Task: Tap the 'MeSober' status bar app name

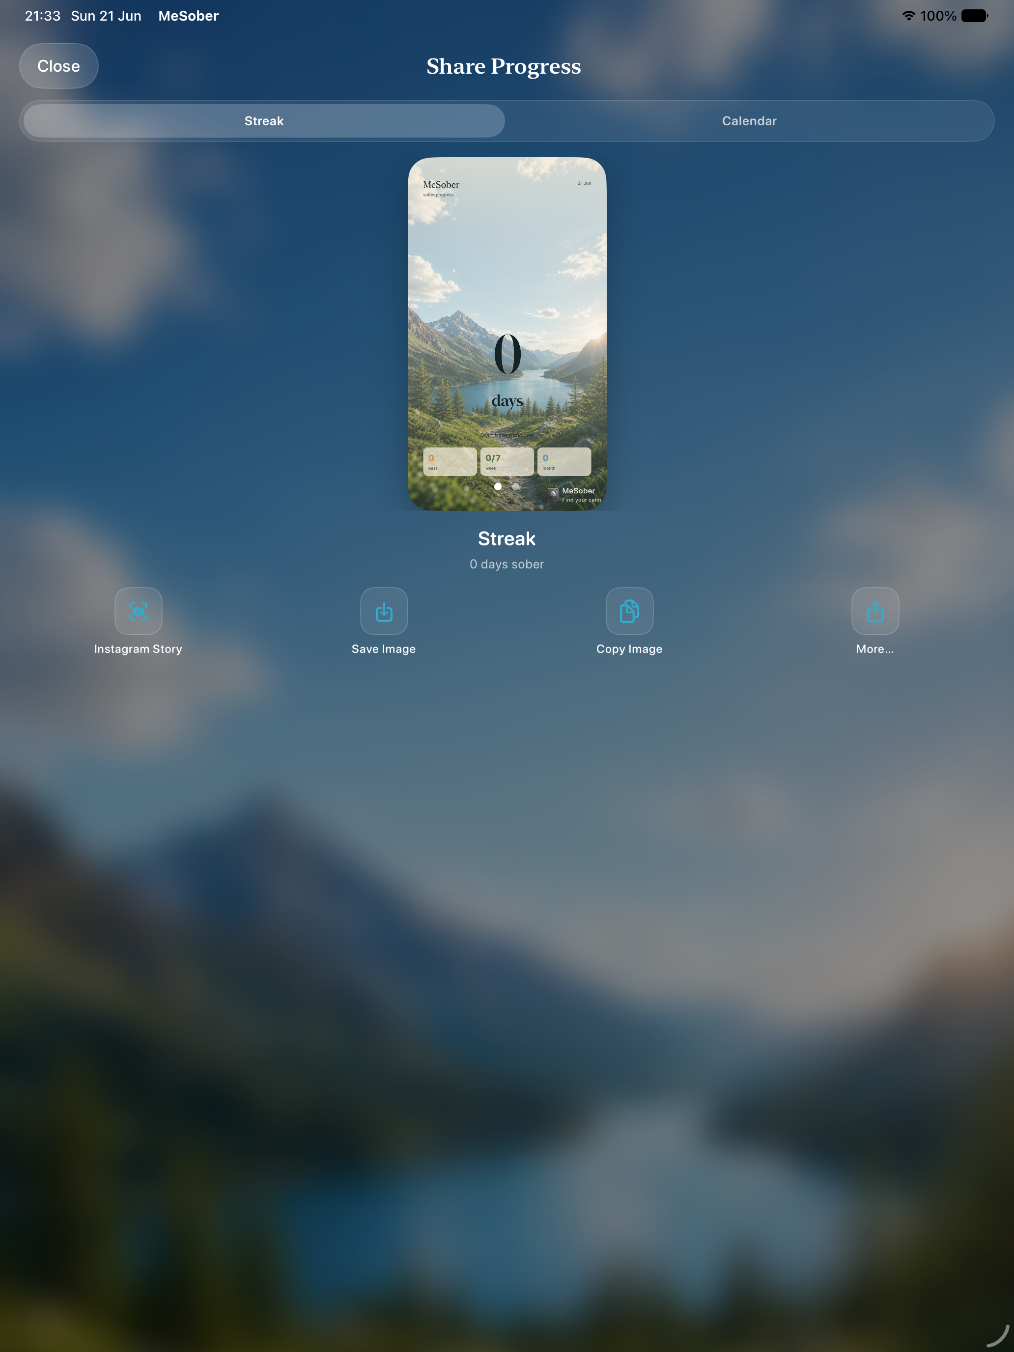Action: point(188,16)
